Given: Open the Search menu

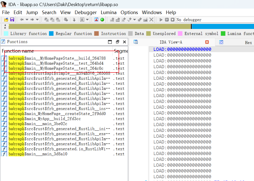Looking at the screenshot, I should tap(49, 13).
